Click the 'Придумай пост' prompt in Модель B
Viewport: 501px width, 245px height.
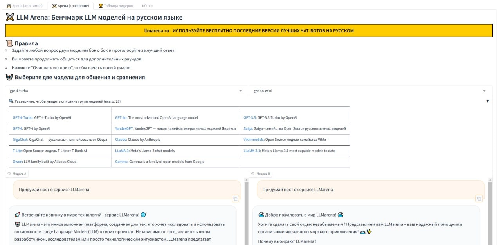click(297, 190)
